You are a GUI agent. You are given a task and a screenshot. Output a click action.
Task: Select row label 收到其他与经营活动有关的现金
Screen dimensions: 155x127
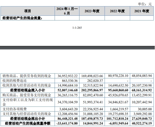click(x=27, y=85)
